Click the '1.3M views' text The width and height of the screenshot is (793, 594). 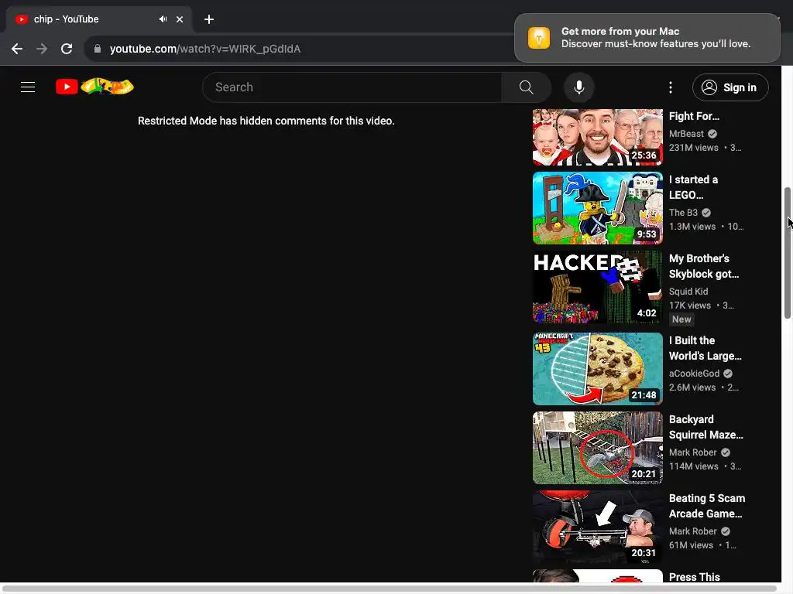692,227
